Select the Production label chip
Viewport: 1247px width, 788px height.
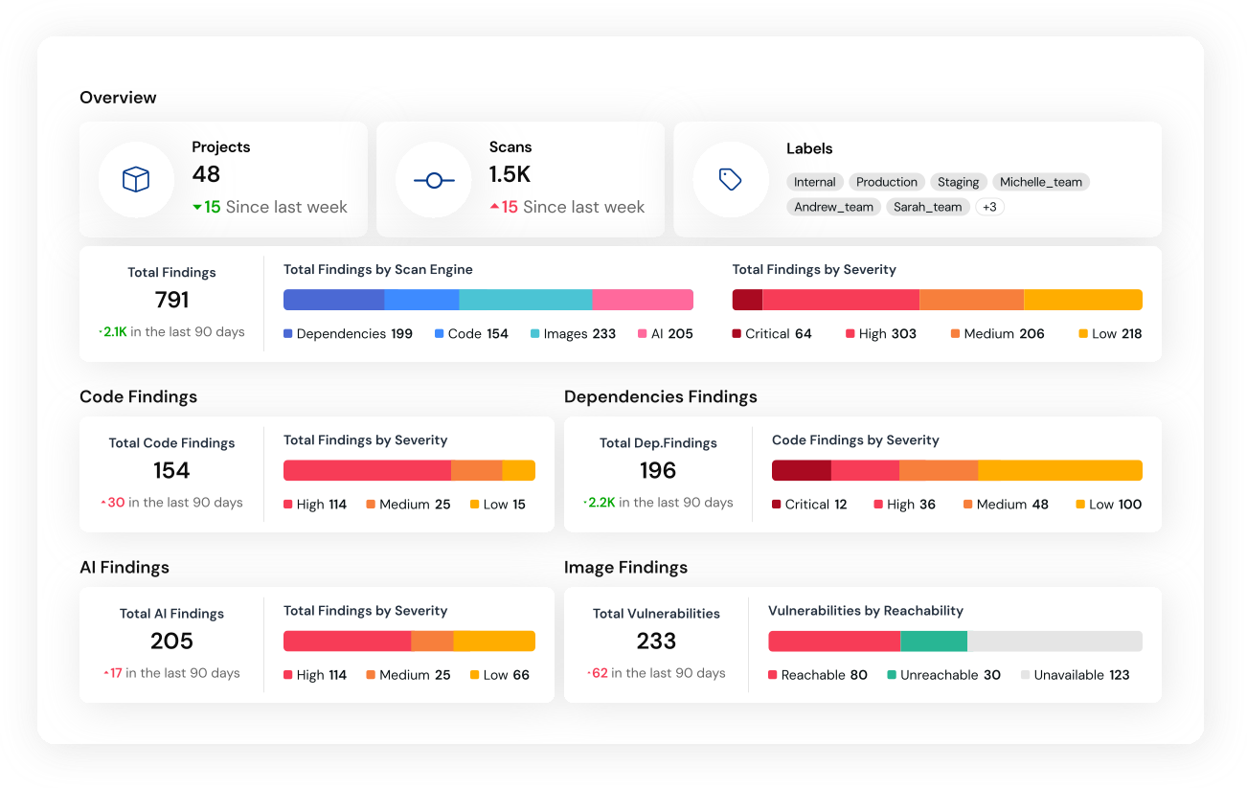point(886,182)
